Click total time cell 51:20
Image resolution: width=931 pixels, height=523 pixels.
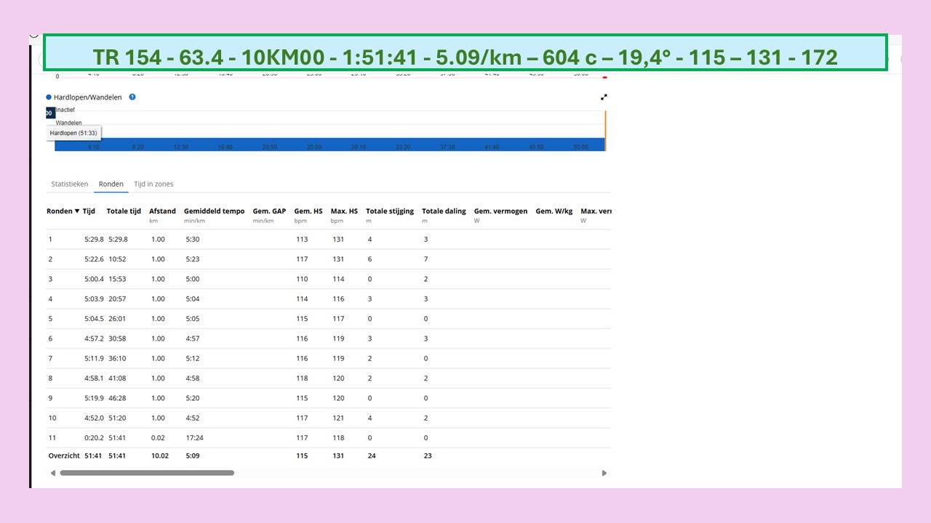tap(117, 418)
